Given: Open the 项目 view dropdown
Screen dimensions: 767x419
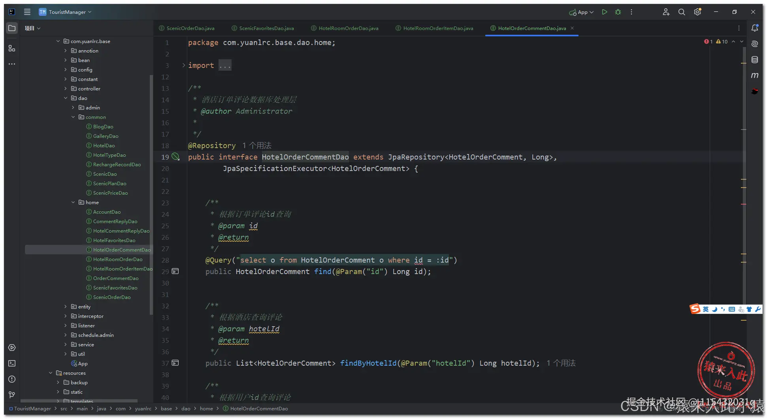Looking at the screenshot, I should 33,28.
